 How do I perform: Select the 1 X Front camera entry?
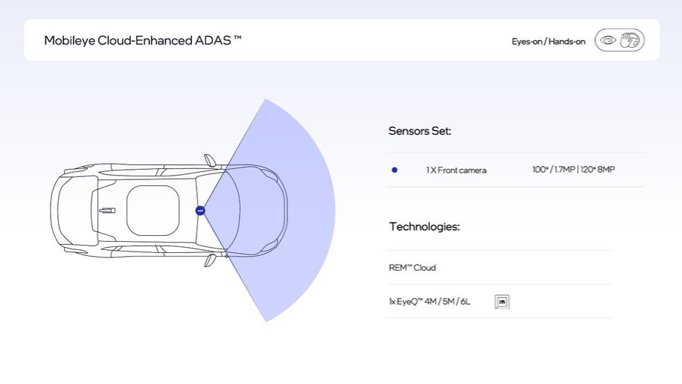[456, 170]
